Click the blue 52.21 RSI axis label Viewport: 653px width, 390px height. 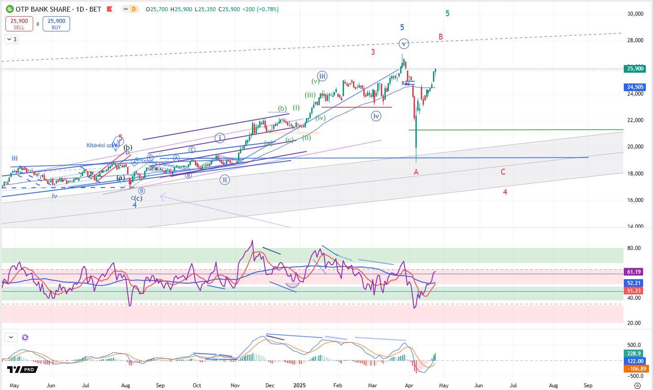[x=635, y=283]
